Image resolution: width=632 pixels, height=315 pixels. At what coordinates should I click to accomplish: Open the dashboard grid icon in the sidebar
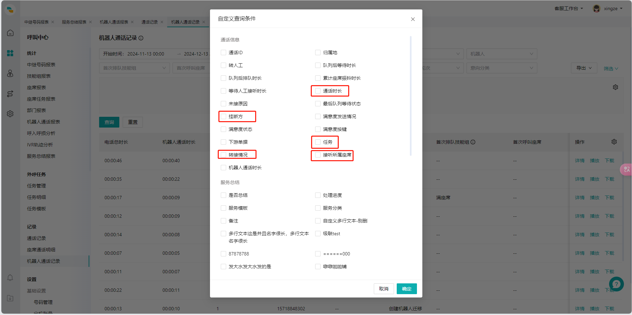point(10,53)
